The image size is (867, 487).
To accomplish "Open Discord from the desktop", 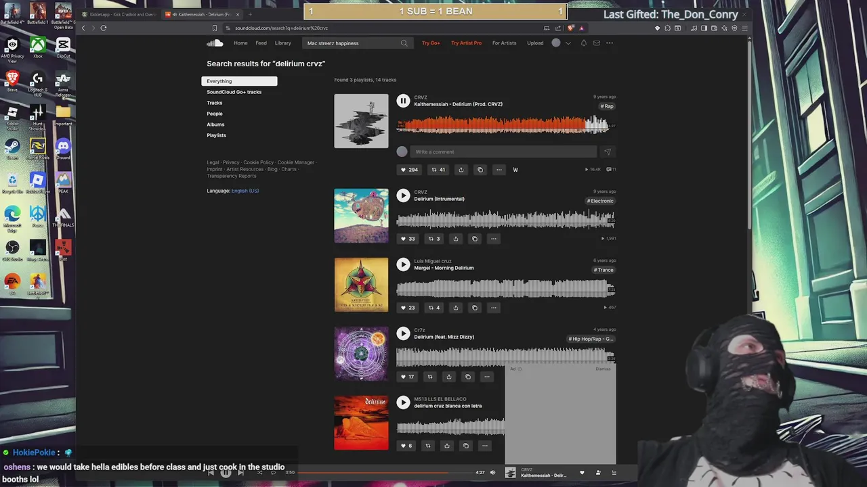I will coord(63,149).
